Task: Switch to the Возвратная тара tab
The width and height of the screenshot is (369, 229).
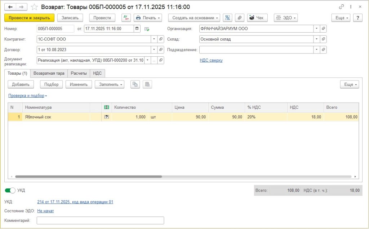Action: (x=49, y=73)
